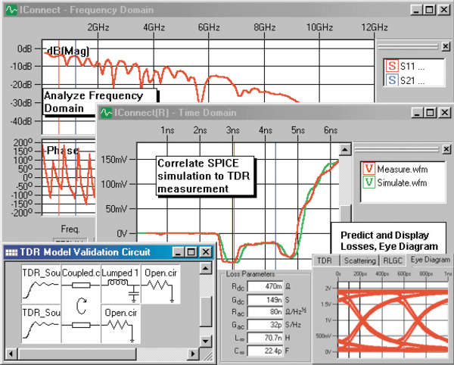Close the TDR Model Validation Circuit window
This screenshot has height=365, width=454.
click(x=206, y=251)
